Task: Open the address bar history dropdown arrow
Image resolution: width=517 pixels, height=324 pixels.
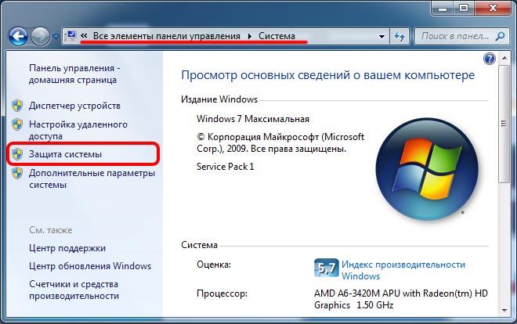Action: pyautogui.click(x=381, y=36)
